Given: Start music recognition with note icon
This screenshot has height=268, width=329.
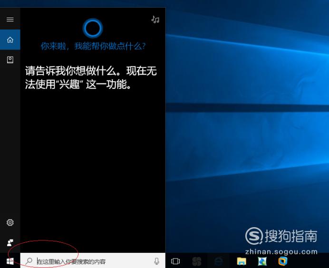Looking at the screenshot, I should (x=155, y=19).
